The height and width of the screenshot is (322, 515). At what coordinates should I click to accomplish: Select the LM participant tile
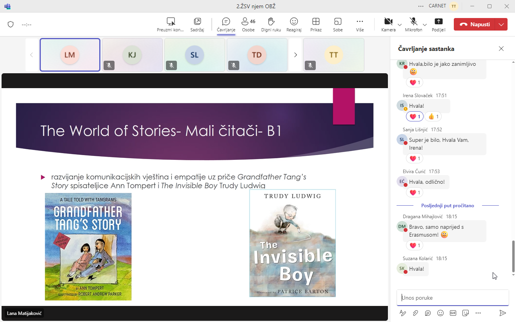pyautogui.click(x=70, y=55)
